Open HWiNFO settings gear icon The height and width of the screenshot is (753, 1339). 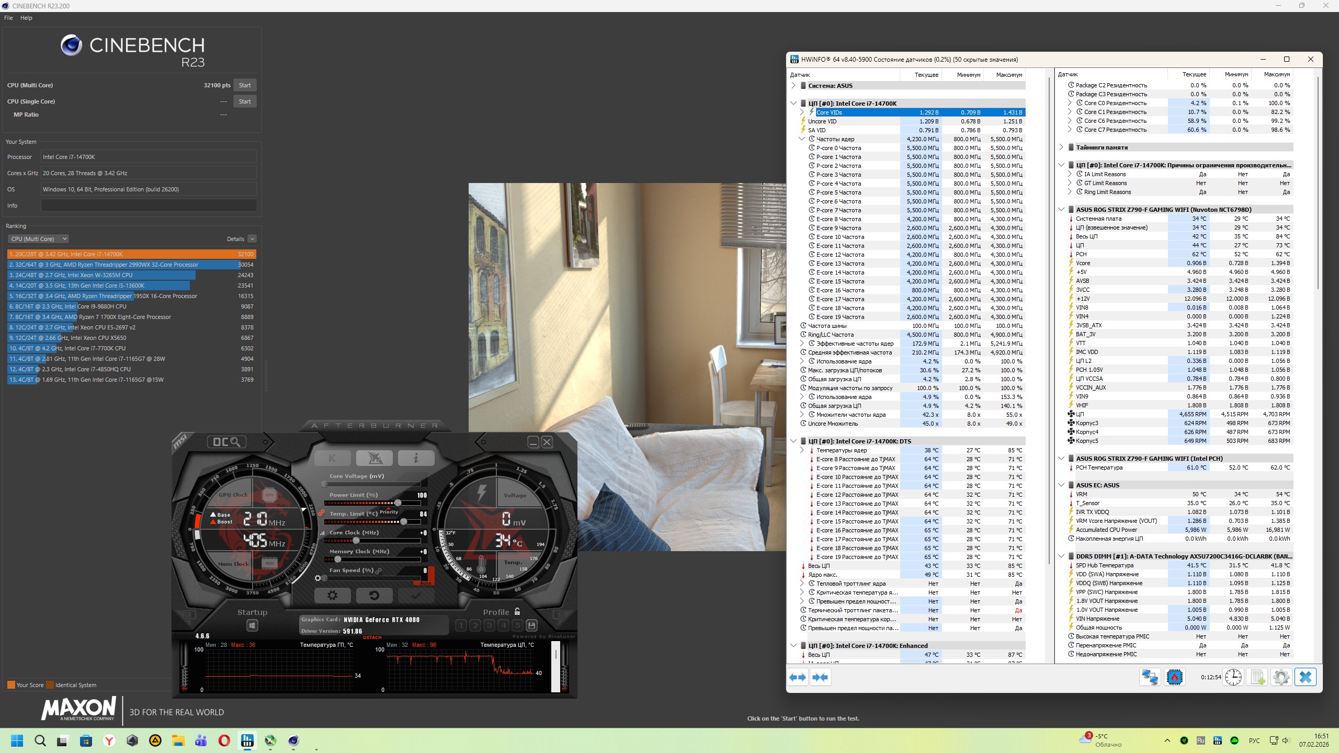[x=1281, y=677]
